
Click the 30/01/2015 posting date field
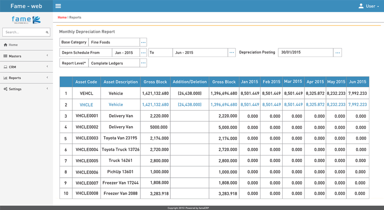coord(306,52)
